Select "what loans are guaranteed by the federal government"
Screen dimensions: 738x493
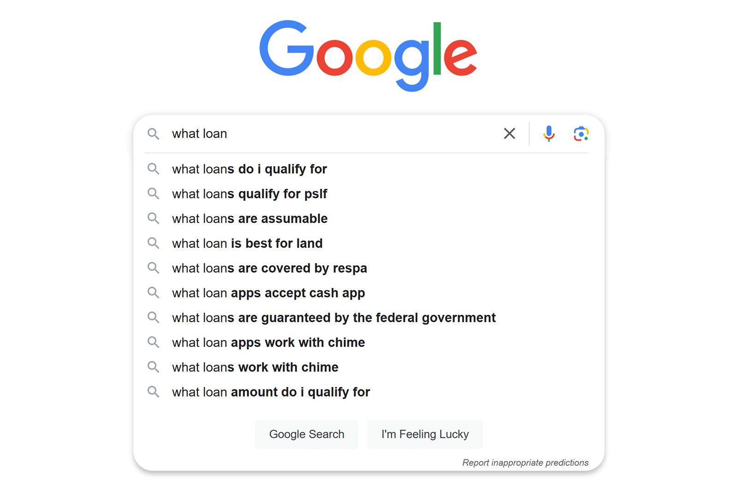point(333,318)
